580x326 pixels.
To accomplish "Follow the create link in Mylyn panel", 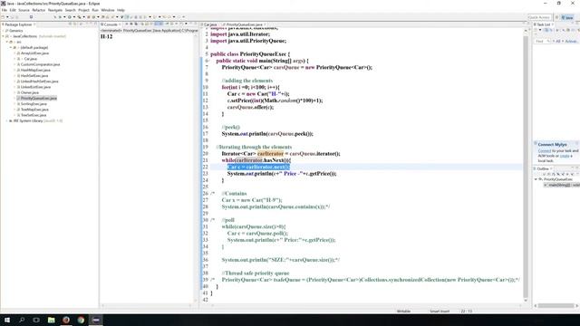I will coord(565,156).
